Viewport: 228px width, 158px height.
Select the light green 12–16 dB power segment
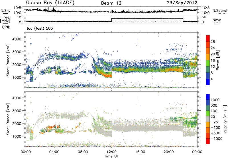(x=208, y=63)
